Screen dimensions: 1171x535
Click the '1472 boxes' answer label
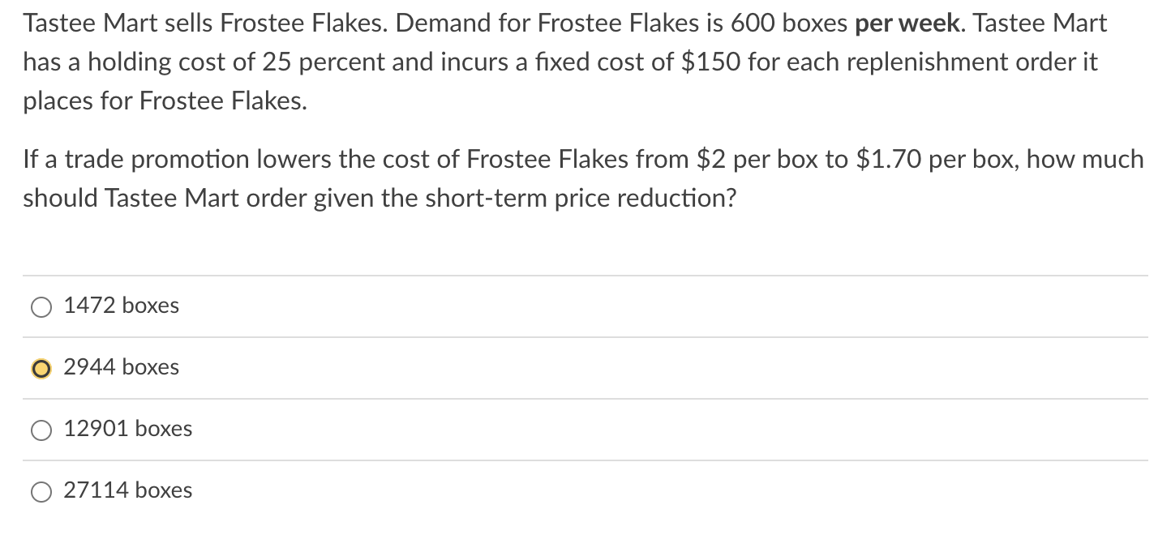point(121,306)
